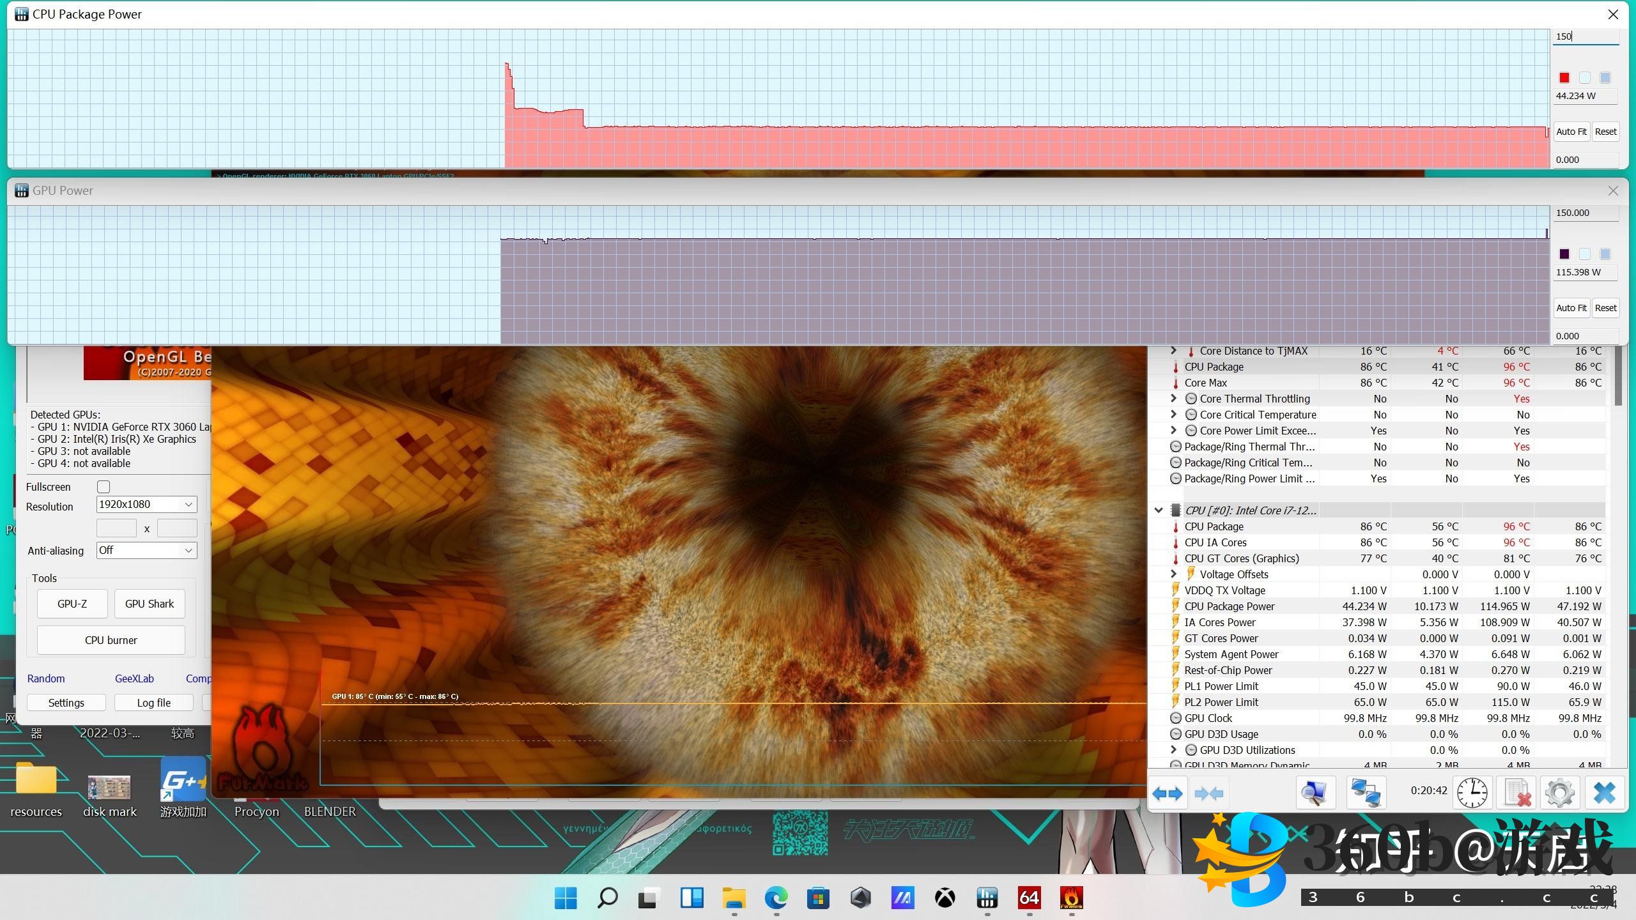Screen dimensions: 1636x920
Task: Collapse the CPU [#0] Intel Core i7 section
Action: (x=1159, y=510)
